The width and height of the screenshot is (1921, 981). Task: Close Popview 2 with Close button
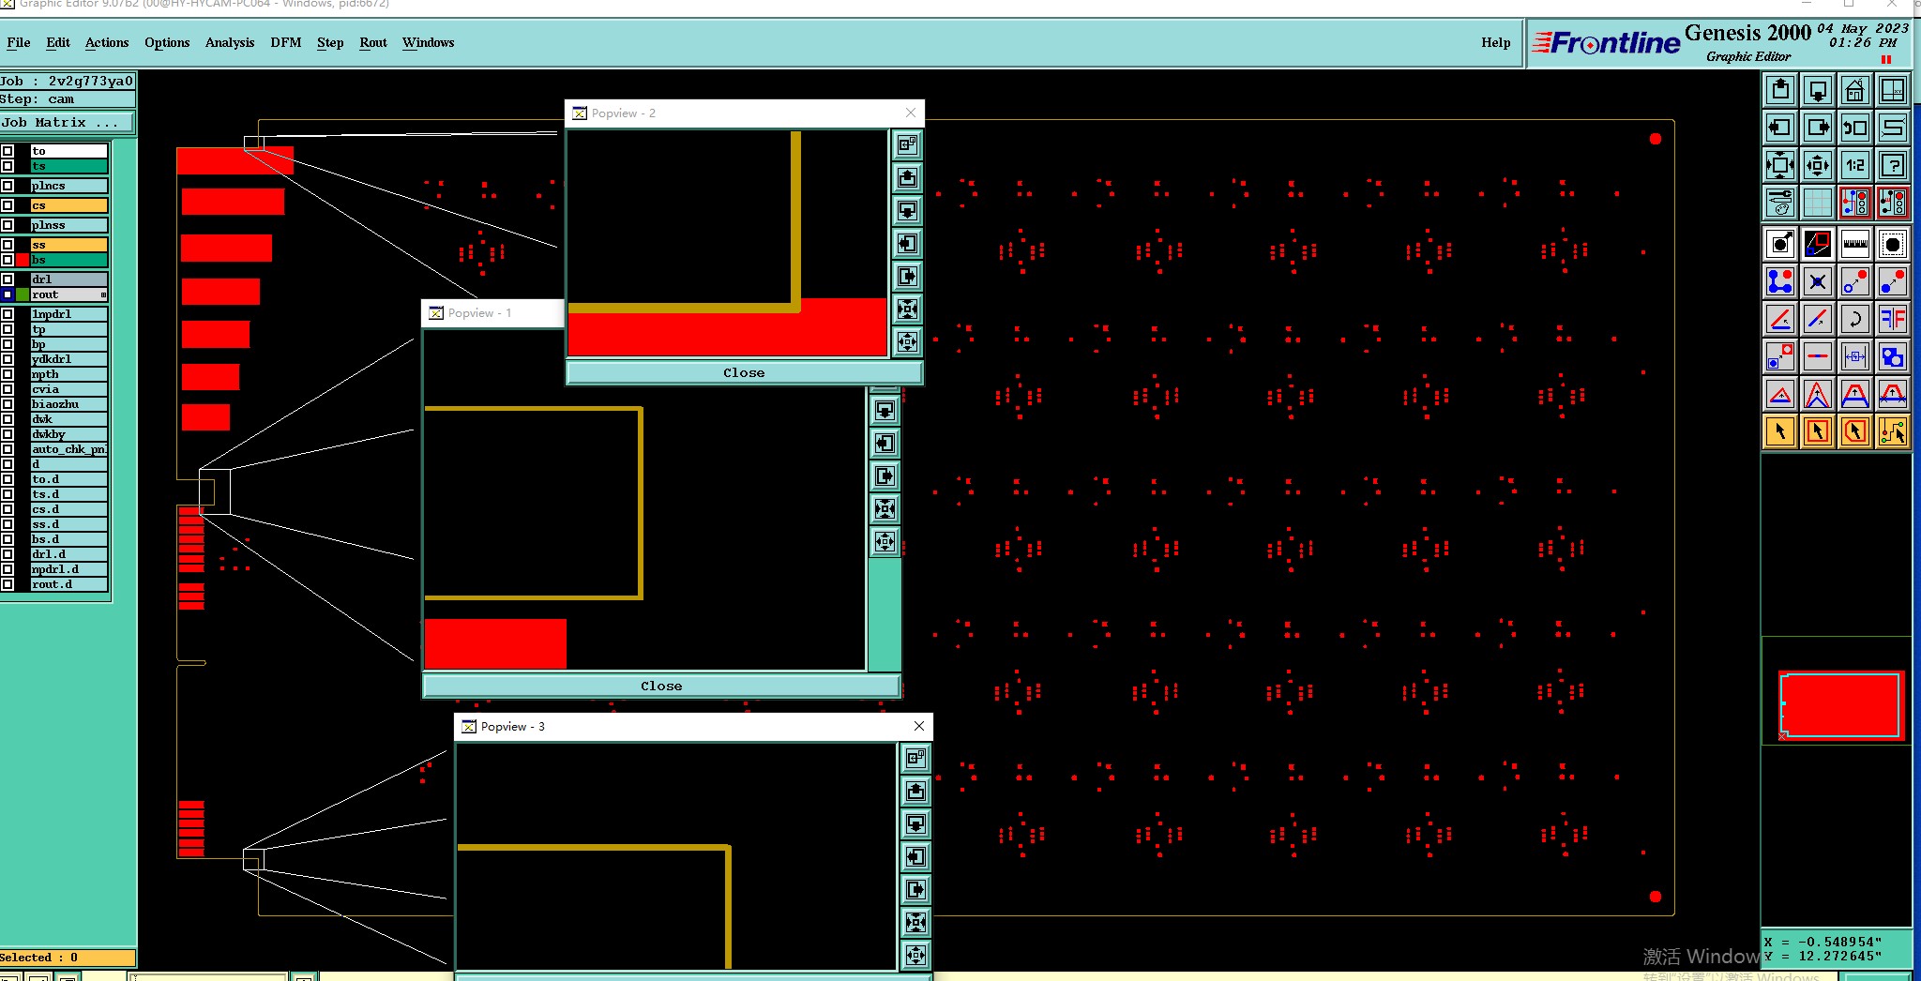point(744,373)
